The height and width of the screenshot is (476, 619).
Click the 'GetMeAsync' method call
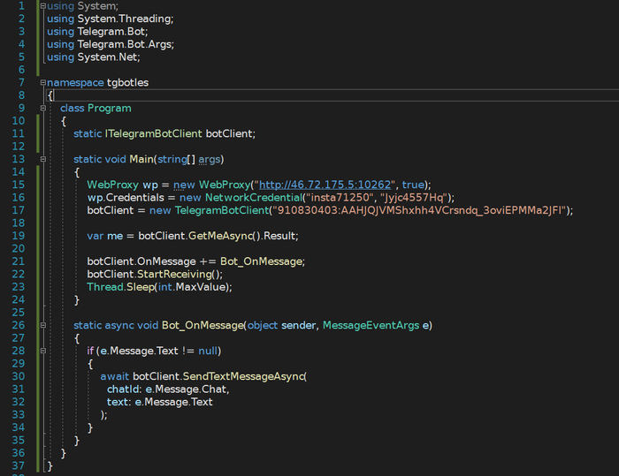(220, 236)
